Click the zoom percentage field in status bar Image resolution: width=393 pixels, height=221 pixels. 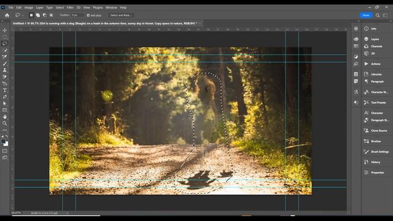point(17,213)
